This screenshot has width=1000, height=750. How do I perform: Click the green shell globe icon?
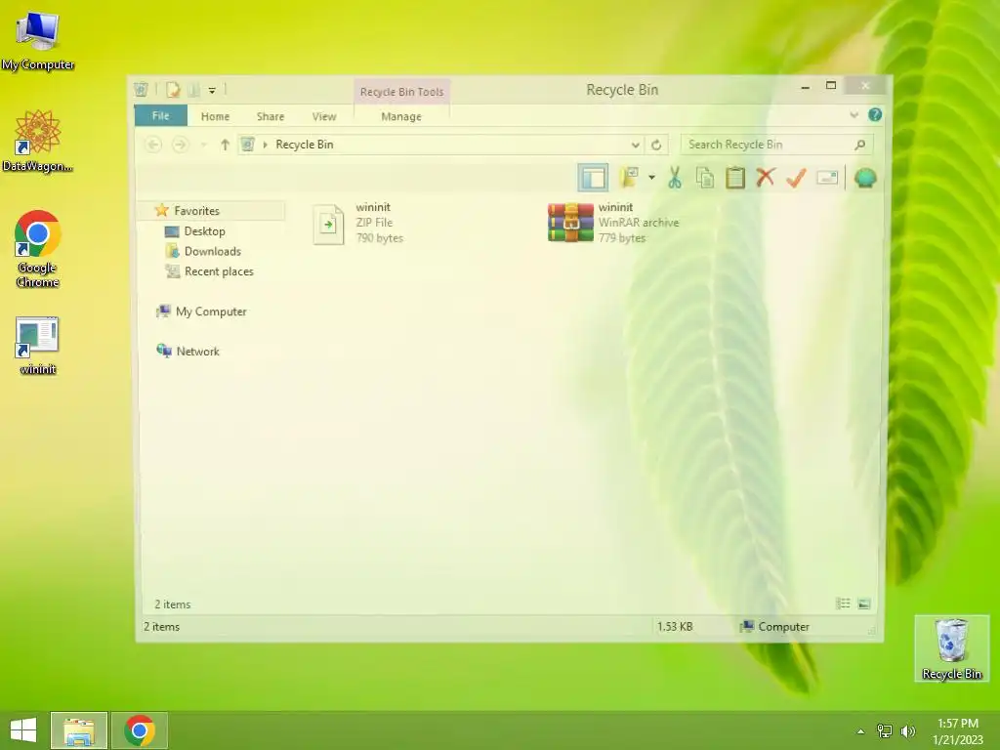[x=865, y=178]
